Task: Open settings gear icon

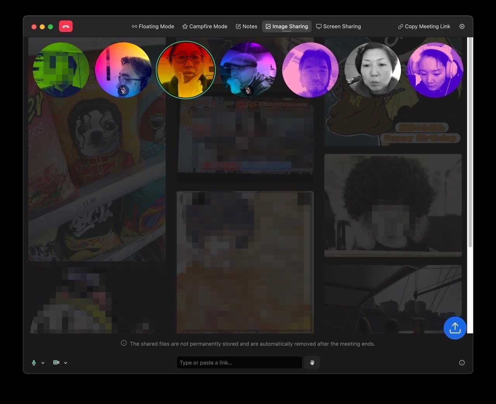Action: [462, 26]
